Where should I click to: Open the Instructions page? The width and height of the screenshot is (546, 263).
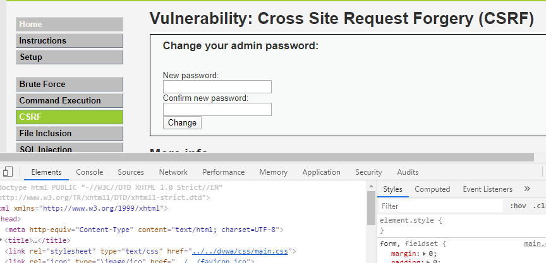tap(70, 41)
